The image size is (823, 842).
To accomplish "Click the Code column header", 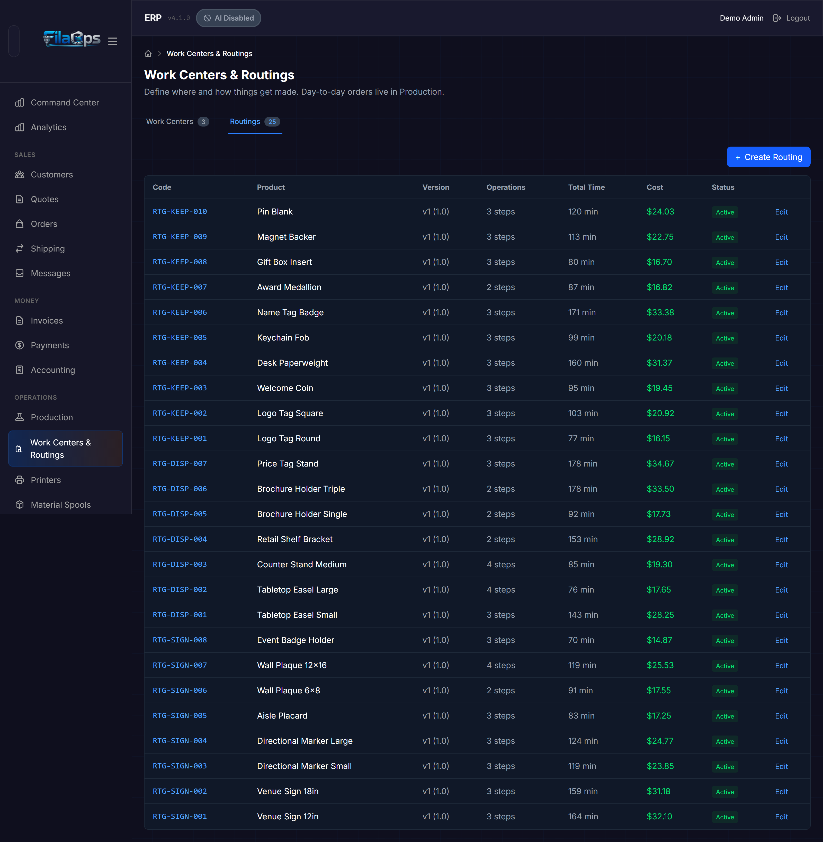I will [x=162, y=187].
